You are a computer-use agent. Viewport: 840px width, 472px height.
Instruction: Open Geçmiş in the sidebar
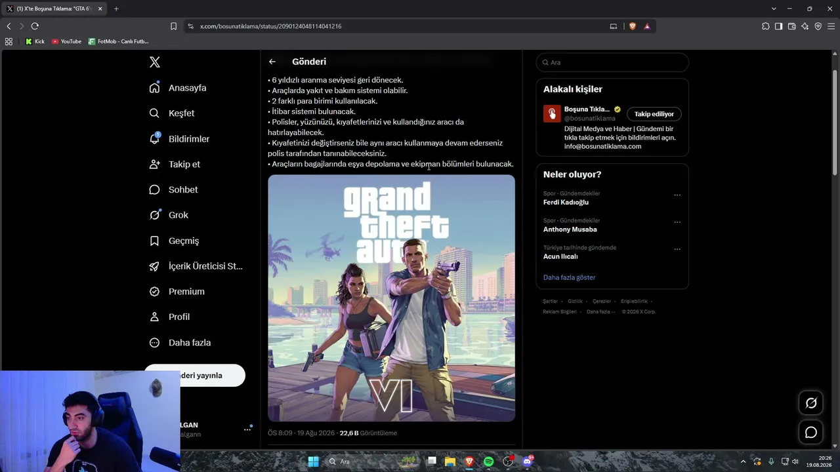174,241
